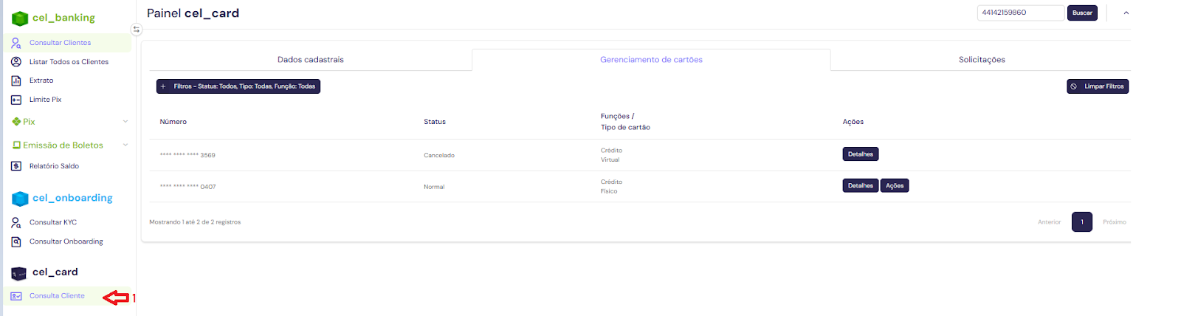The image size is (1181, 316).
Task: Open the Dados cadastrais tab
Action: [311, 60]
